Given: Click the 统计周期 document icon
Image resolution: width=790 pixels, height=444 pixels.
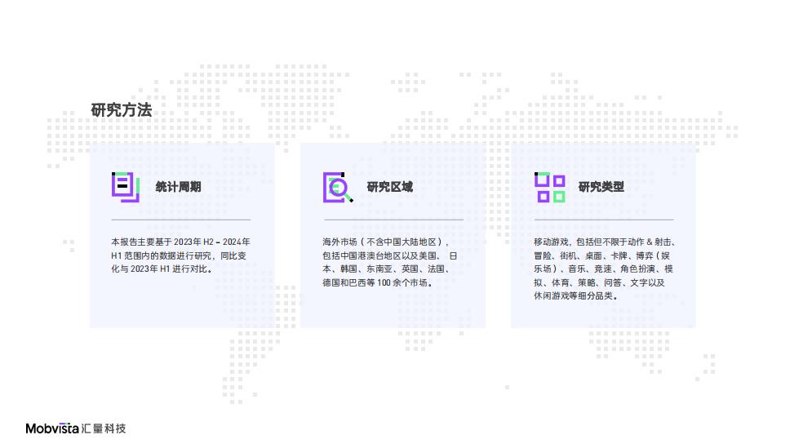Looking at the screenshot, I should coord(126,187).
